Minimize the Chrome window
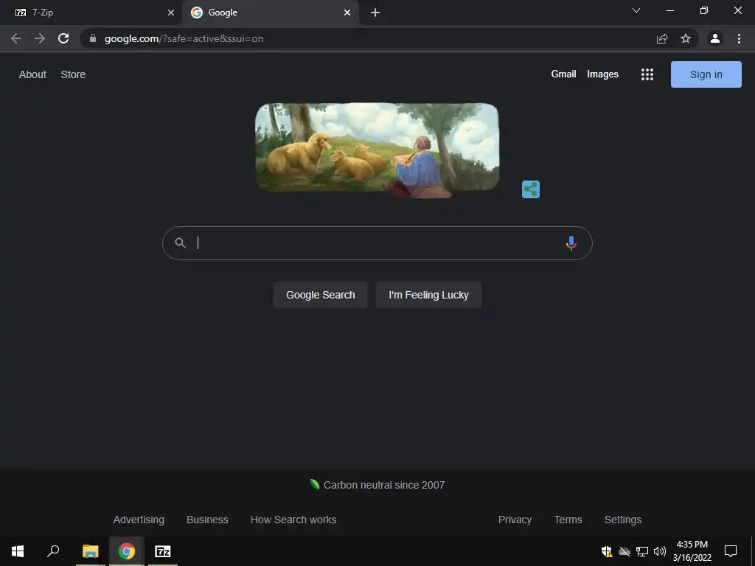The width and height of the screenshot is (755, 566). pos(669,10)
